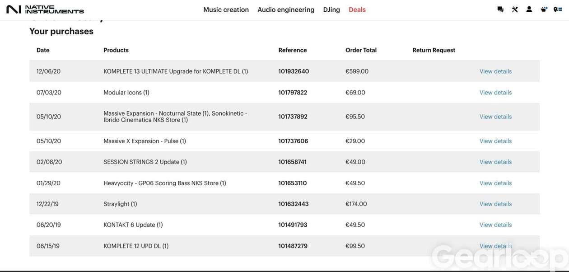View details for KONTAKT 6 Update order
This screenshot has width=569, height=272.
495,225
